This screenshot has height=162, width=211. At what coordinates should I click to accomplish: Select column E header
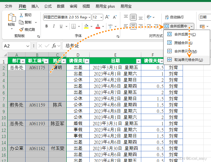(115, 55)
